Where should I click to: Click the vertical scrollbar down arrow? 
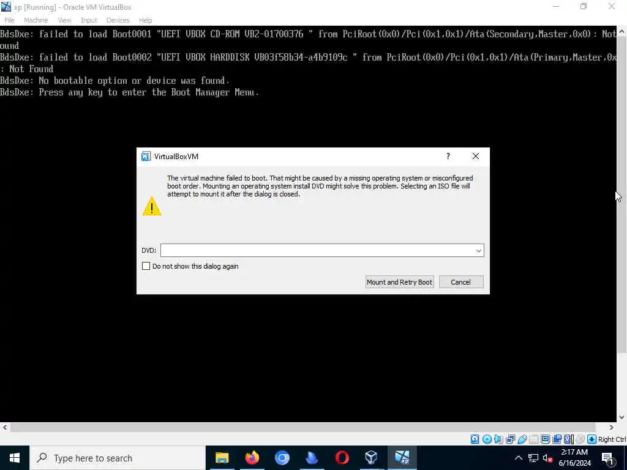point(622,417)
